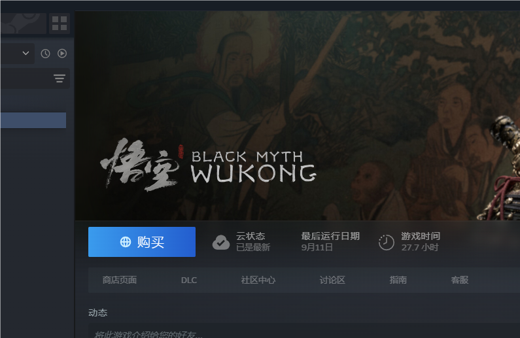Click the ready-to-play filter icon
Image resolution: width=520 pixels, height=338 pixels.
click(x=62, y=54)
